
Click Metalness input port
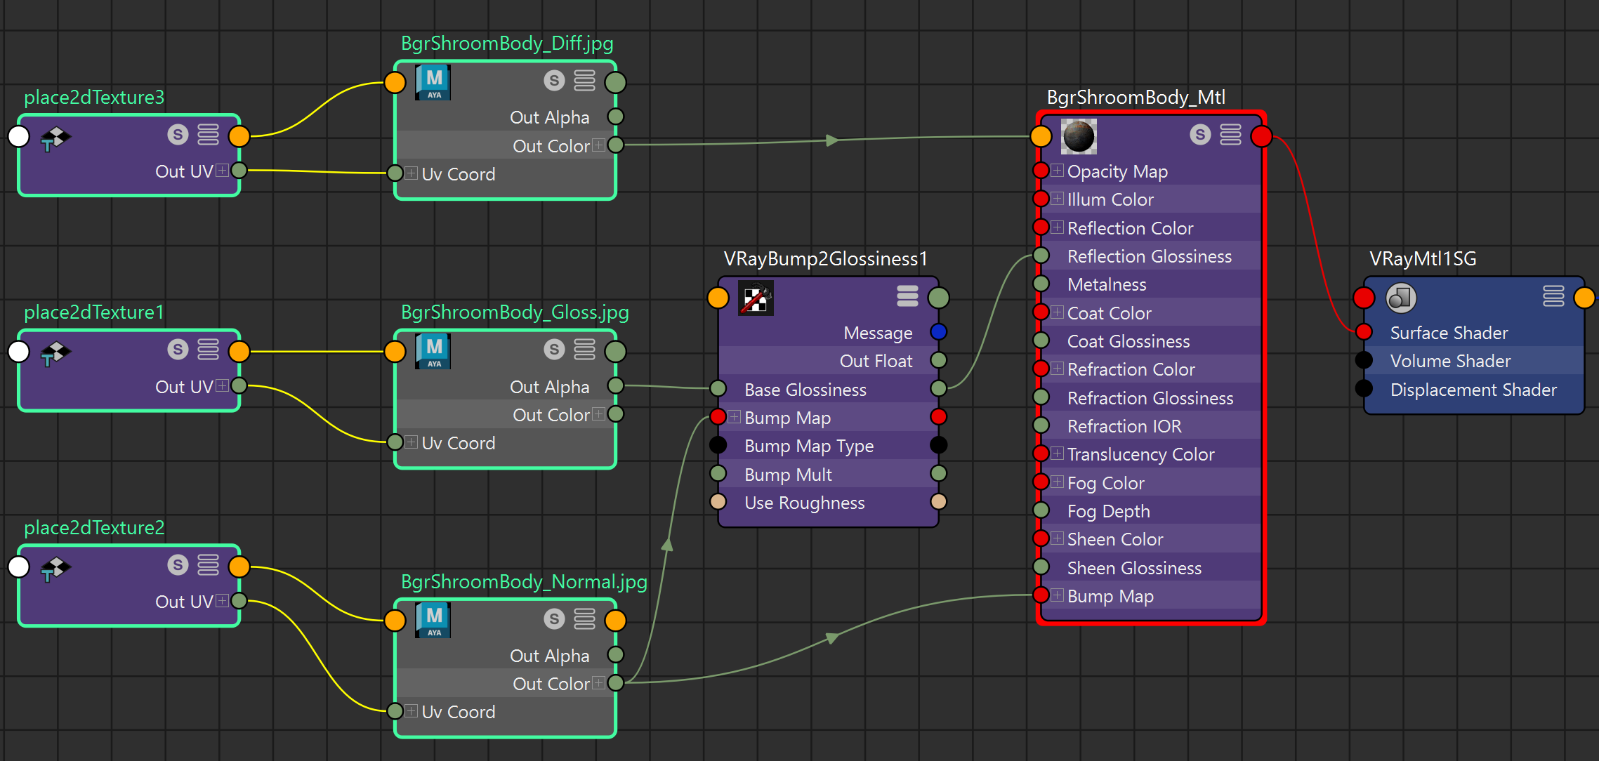1041,284
